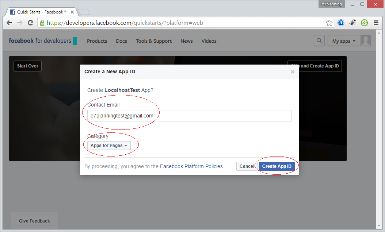The height and width of the screenshot is (232, 385).
Task: Go to the News section
Action: tap(187, 41)
